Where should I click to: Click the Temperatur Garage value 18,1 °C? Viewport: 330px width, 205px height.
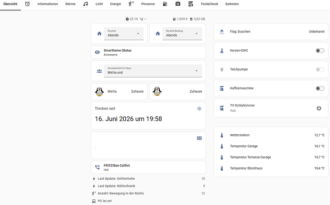pyautogui.click(x=319, y=146)
